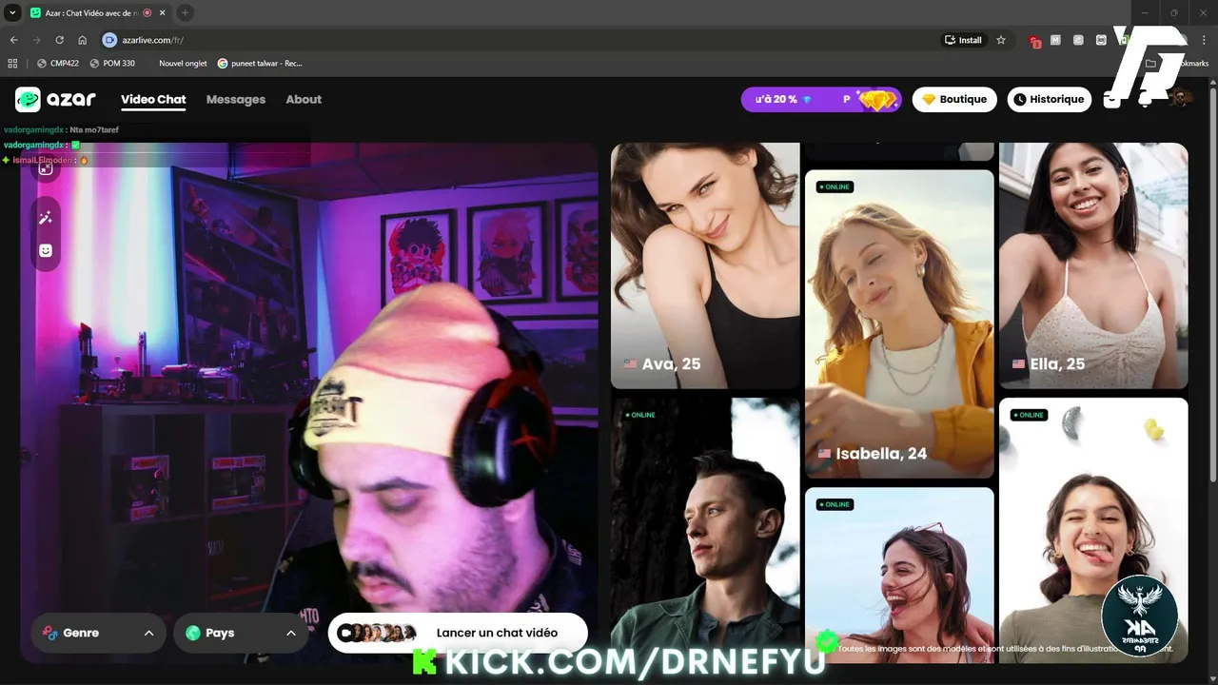Open the Video Chat tab
The height and width of the screenshot is (685, 1218).
pyautogui.click(x=153, y=99)
